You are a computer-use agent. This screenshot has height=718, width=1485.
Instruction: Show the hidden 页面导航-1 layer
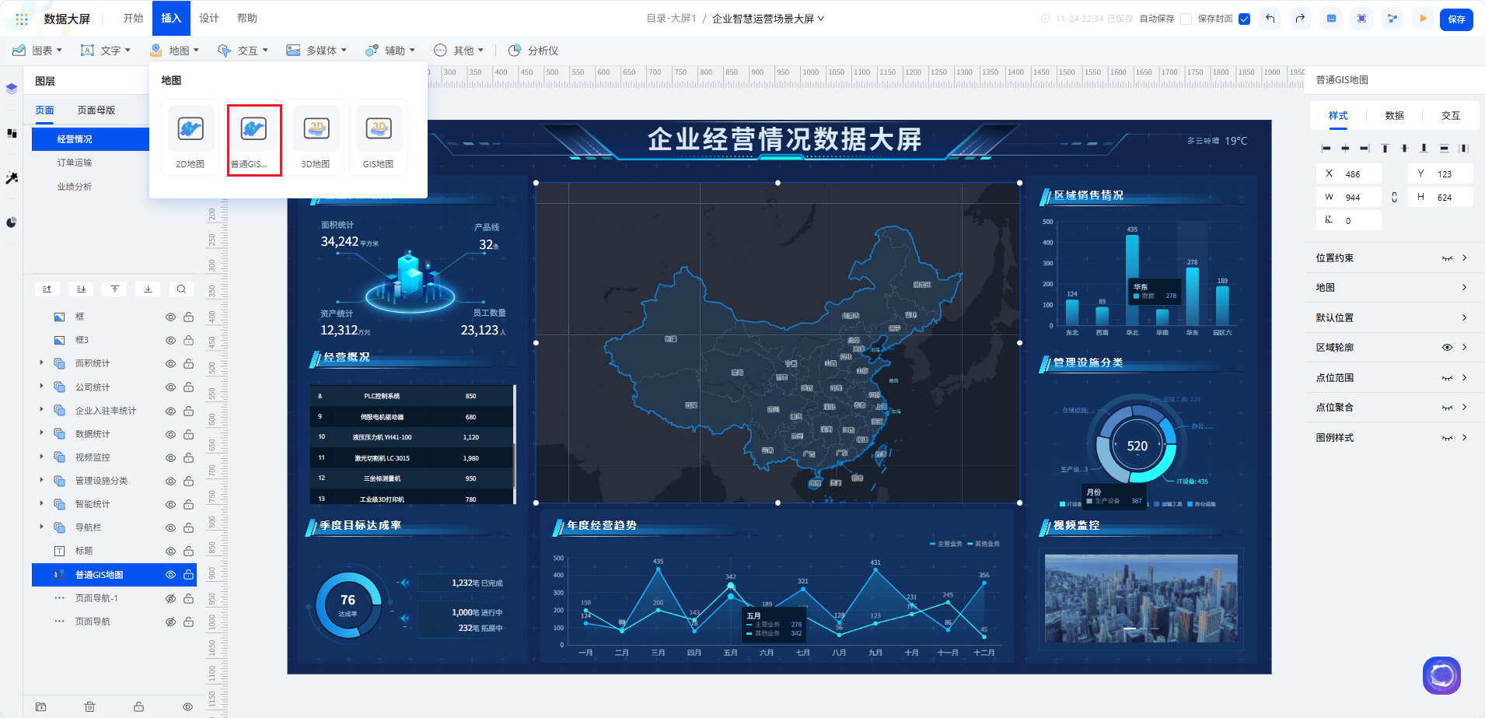(x=170, y=599)
